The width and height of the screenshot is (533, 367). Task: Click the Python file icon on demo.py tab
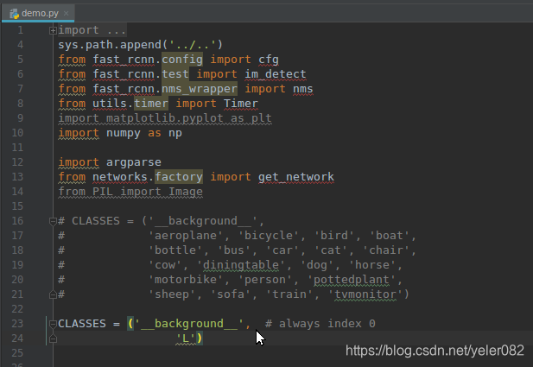point(14,14)
